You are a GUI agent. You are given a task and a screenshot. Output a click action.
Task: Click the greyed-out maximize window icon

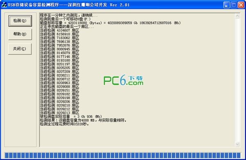pyautogui.click(x=234, y=5)
